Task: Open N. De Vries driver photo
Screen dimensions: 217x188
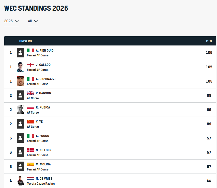Action: [x=20, y=181]
